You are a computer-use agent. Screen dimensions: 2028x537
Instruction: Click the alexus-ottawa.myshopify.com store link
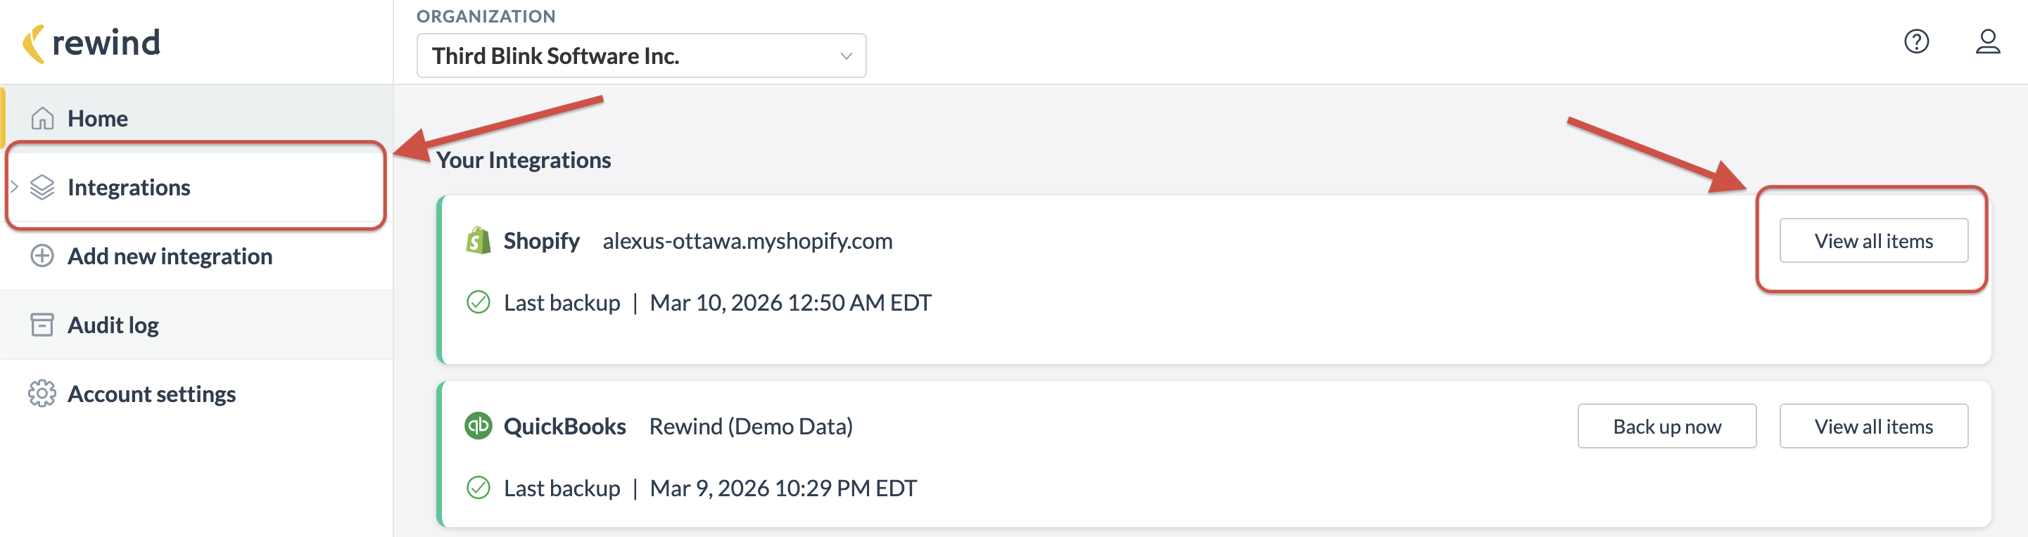pos(747,241)
